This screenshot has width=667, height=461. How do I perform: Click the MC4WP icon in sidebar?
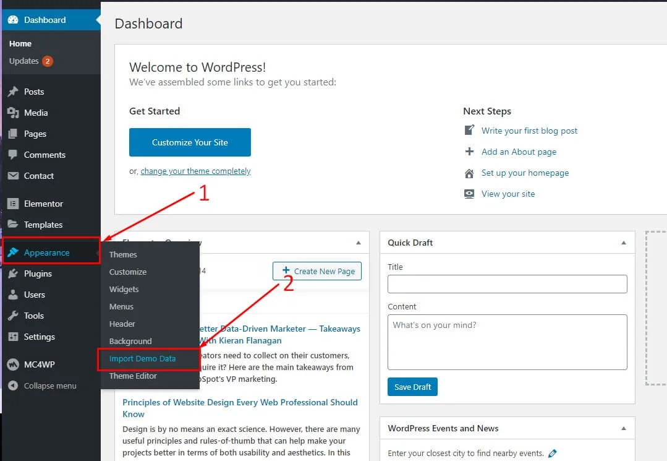tap(13, 364)
